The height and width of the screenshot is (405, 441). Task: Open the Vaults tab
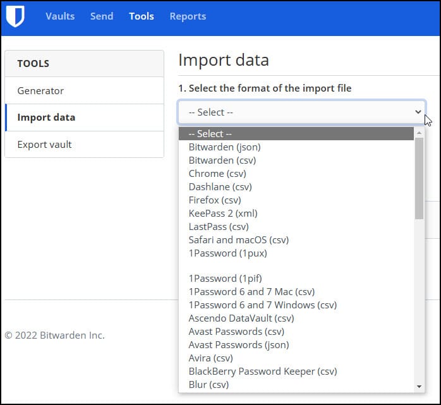pos(60,16)
